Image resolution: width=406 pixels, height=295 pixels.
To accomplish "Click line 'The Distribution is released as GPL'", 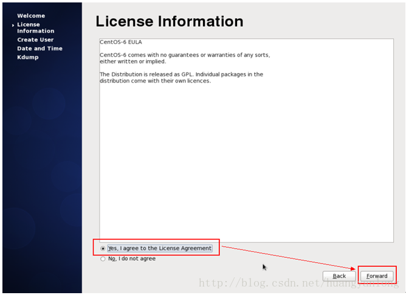I will (182, 74).
